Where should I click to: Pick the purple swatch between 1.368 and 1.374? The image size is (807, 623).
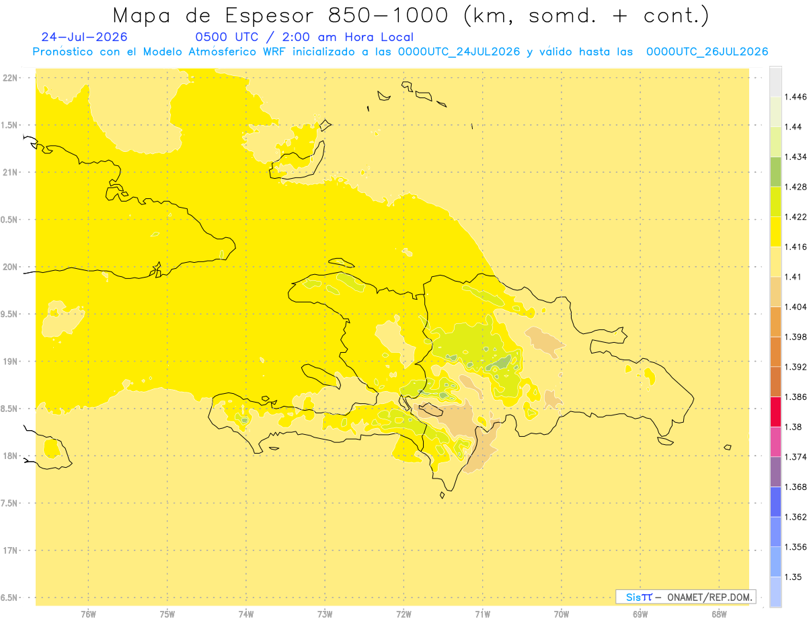tap(775, 472)
